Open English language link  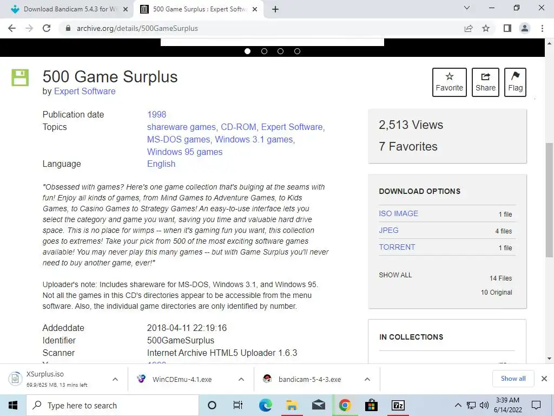click(x=161, y=164)
